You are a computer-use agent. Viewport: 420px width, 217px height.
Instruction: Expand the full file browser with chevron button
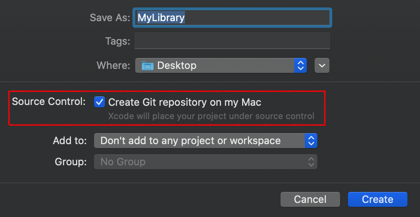click(322, 65)
